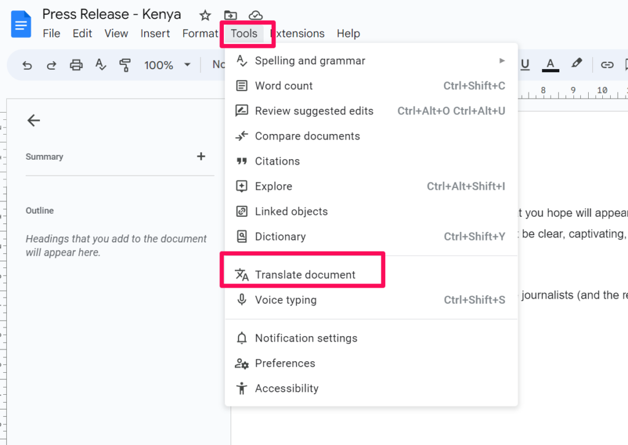Click the Insert link icon
Screen dimensions: 628x445
tap(607, 65)
